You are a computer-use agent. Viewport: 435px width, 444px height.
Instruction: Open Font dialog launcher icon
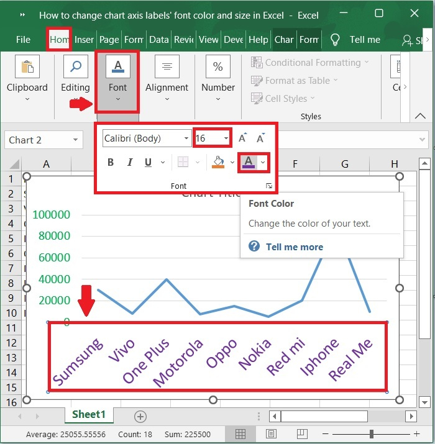click(x=269, y=186)
